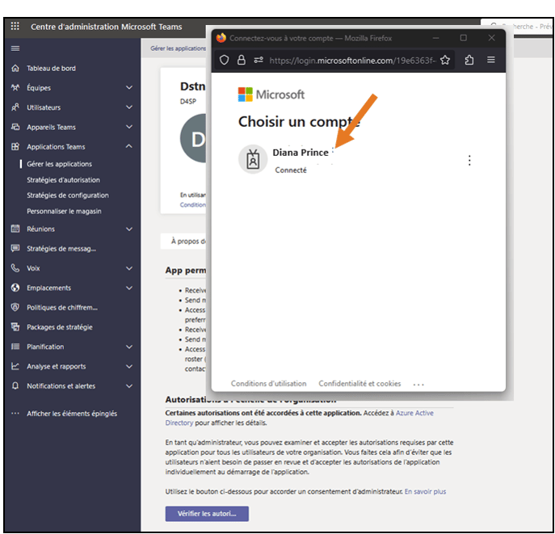This screenshot has height=534, width=555.
Task: Open Conditions d'utilisation link in popup
Action: click(x=269, y=384)
